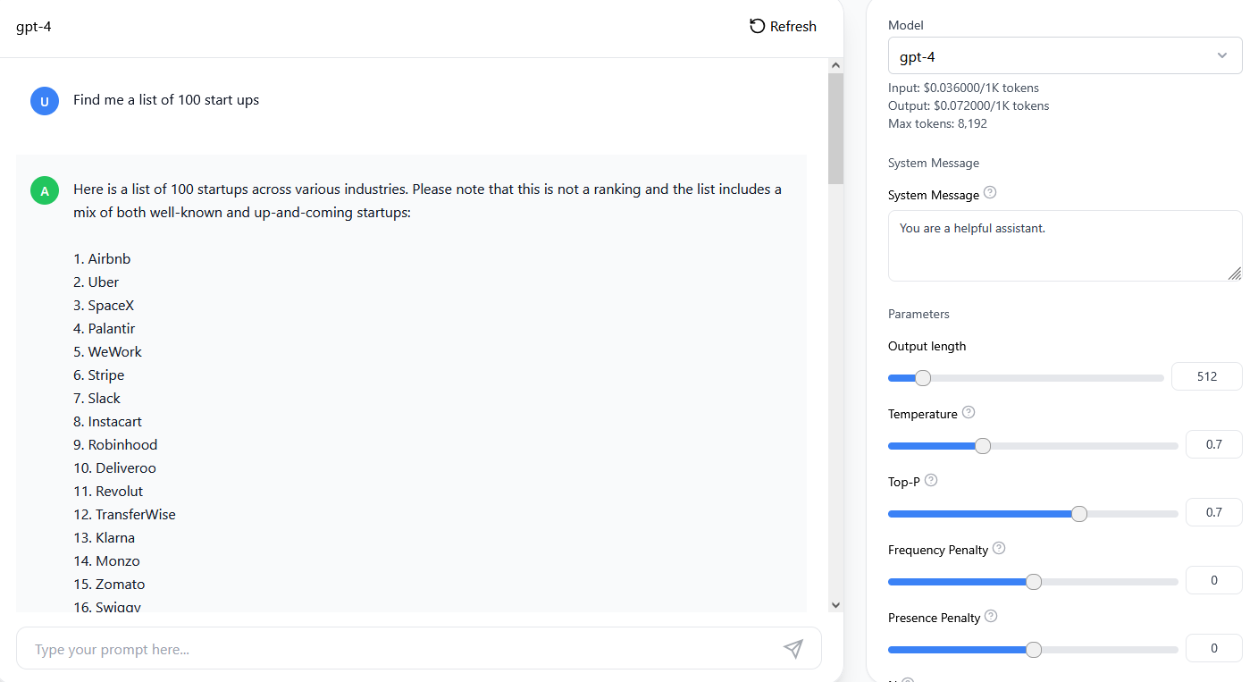Image resolution: width=1258 pixels, height=682 pixels.
Task: Click the 'Max tokens: 8,192' text
Action: [x=937, y=123]
